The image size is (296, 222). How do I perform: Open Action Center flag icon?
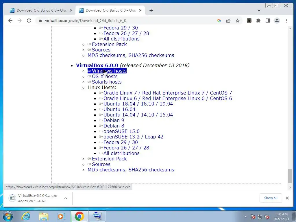pyautogui.click(x=253, y=217)
